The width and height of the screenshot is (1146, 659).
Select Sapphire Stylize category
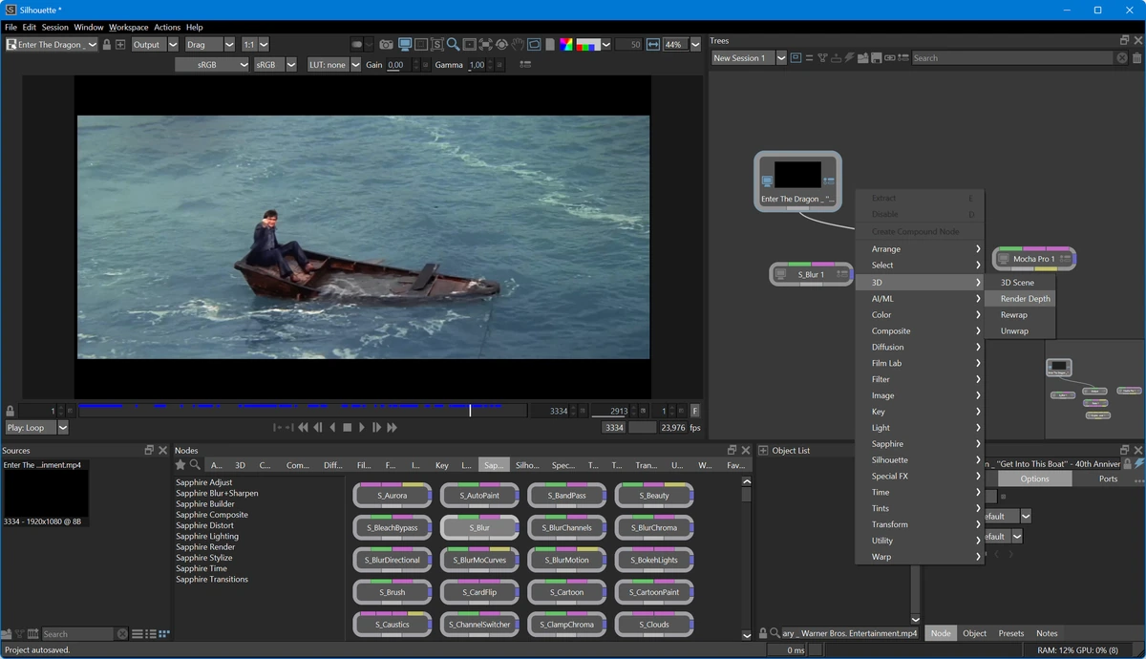[204, 558]
